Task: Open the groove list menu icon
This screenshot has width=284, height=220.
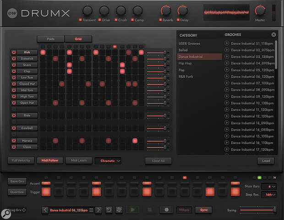Action: point(92,210)
